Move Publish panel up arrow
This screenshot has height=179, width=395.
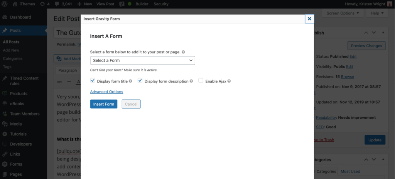(x=366, y=33)
